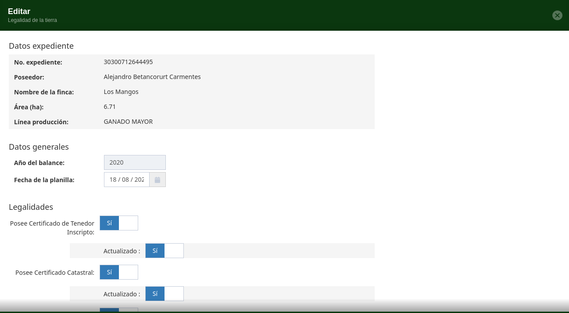
Task: Click the poseedor name Alejandro Betancorurt Carmentes
Action: point(152,77)
